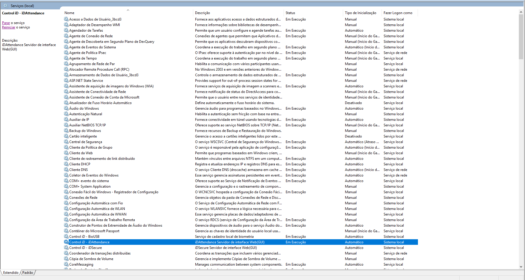Click the gear icon beside Agendador de Tarefas
The image size is (525, 280).
pos(66,30)
